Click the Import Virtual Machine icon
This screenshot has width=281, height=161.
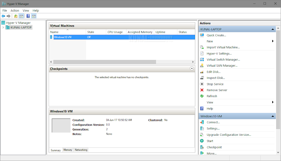(x=202, y=47)
